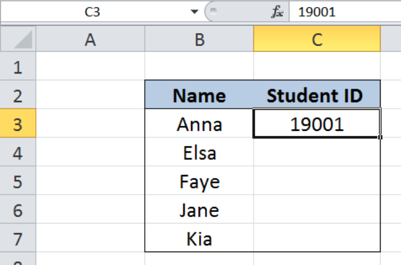Screen dimensions: 401x265
Task: Select cell C3 with value 19001
Action: (x=317, y=123)
